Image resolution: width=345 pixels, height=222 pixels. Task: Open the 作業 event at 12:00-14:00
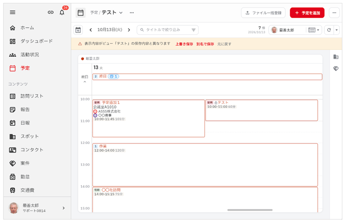[x=205, y=165]
